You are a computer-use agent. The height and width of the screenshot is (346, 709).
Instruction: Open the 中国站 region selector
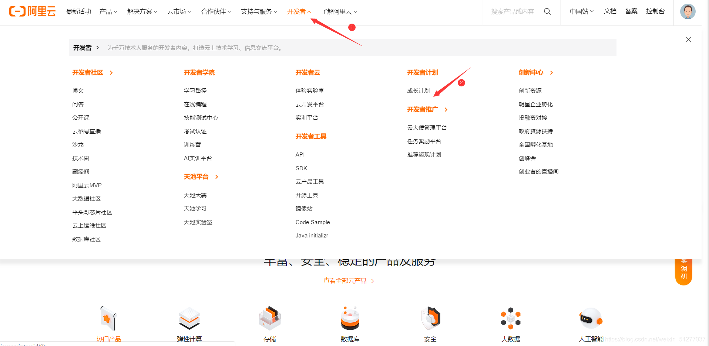click(582, 11)
